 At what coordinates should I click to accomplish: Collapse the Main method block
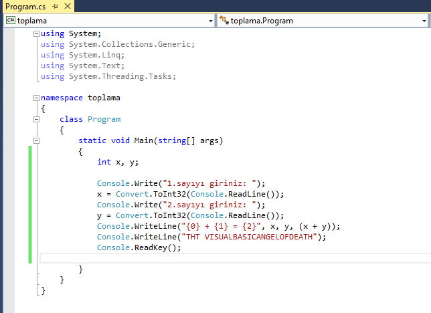(36, 141)
